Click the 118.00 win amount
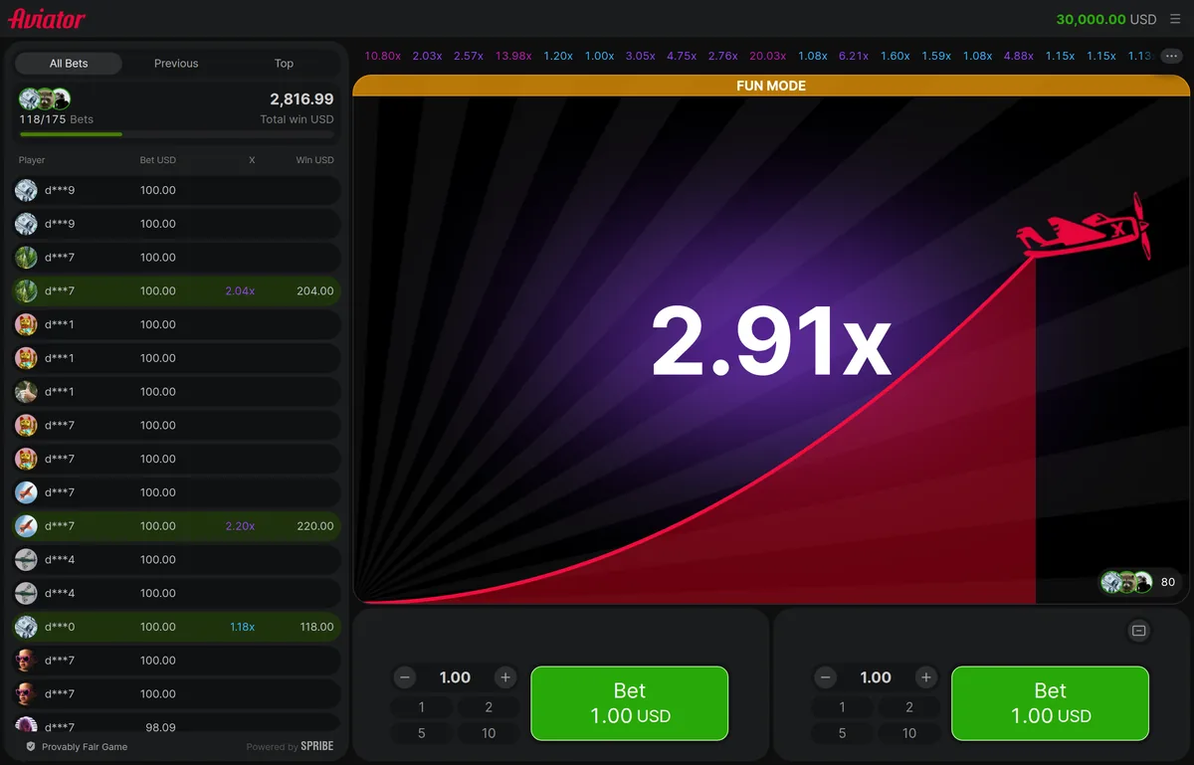1194x765 pixels. pyautogui.click(x=316, y=627)
